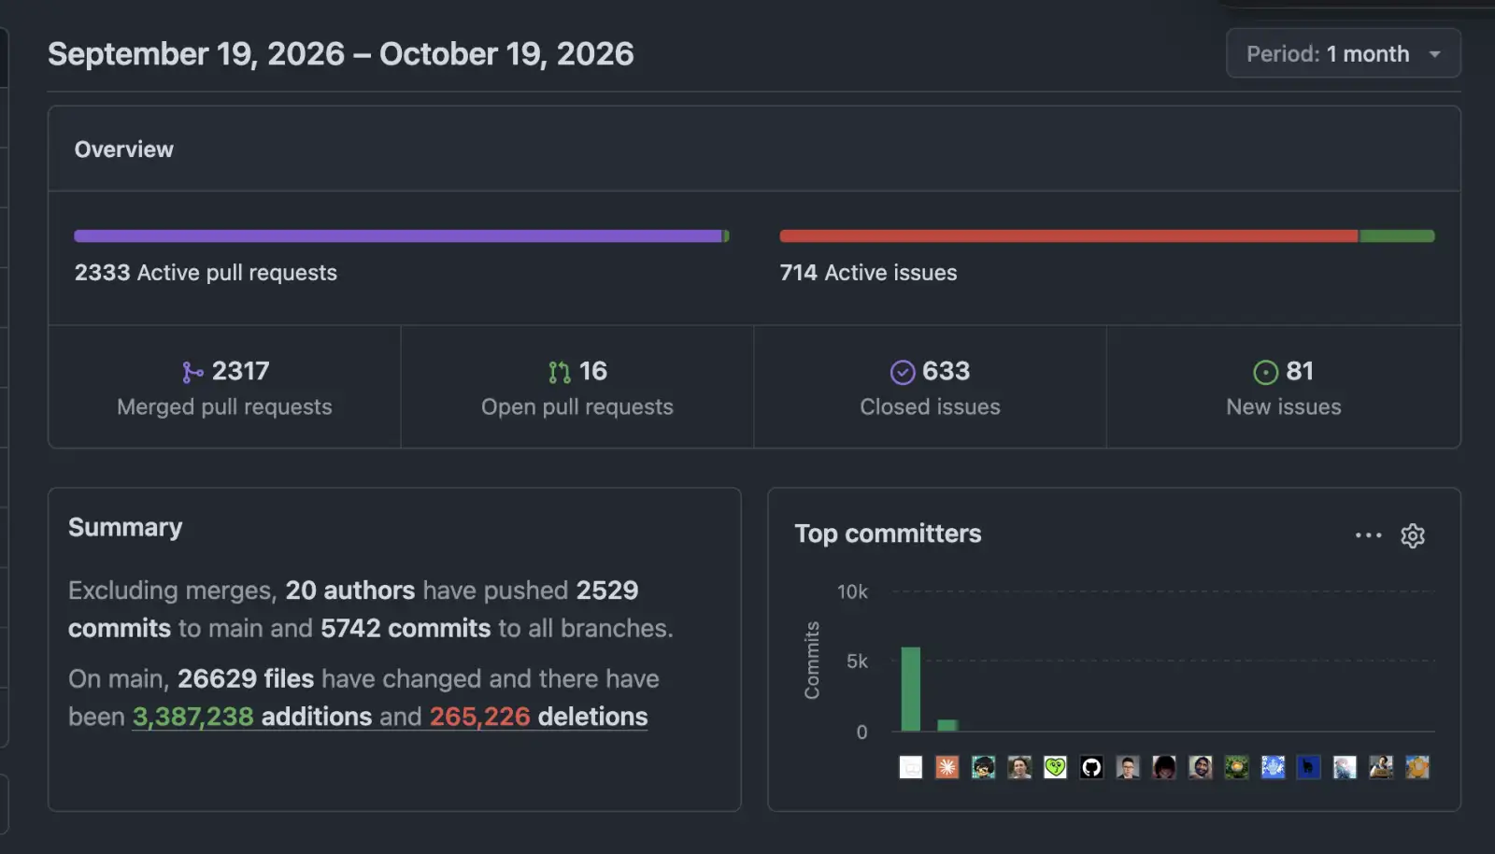View the 81 New issues

tap(1283, 387)
